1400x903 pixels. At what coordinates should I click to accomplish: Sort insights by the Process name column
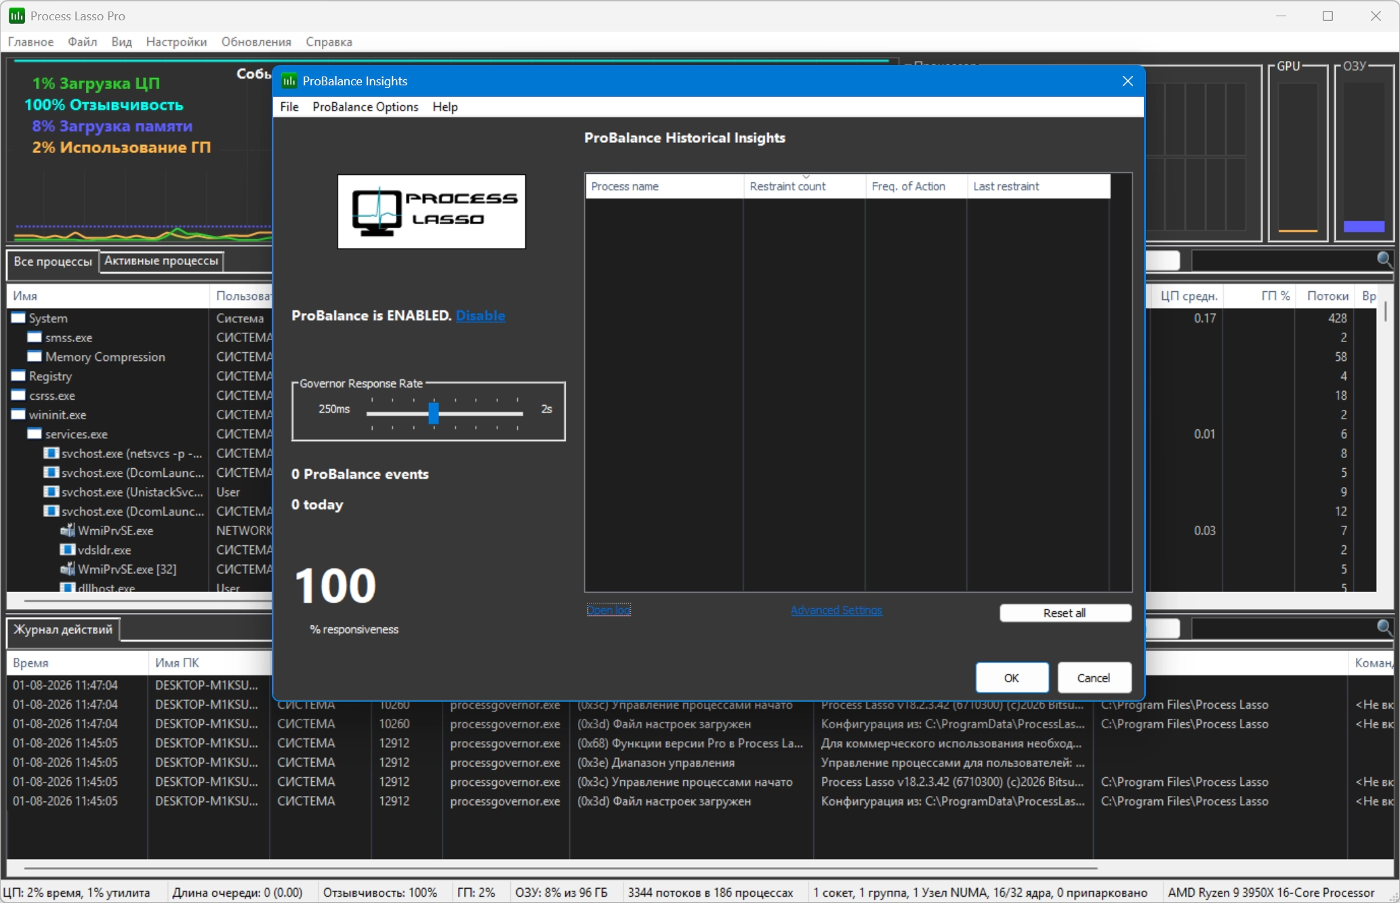(665, 186)
